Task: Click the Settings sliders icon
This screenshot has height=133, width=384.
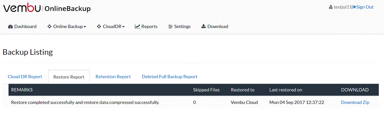Action: [x=170, y=26]
